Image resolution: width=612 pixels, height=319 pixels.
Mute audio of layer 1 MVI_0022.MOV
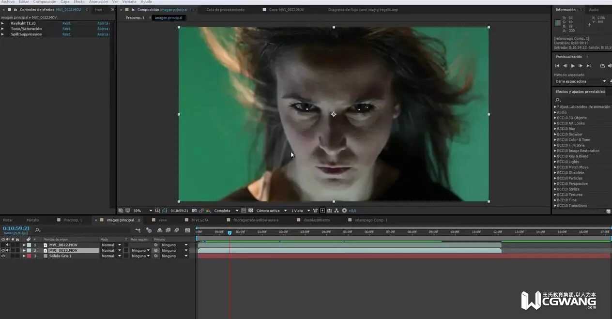(x=7, y=245)
